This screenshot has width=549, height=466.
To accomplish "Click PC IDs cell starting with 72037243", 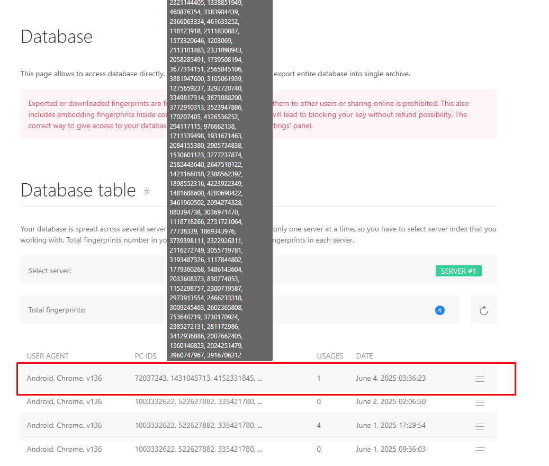I will click(198, 378).
